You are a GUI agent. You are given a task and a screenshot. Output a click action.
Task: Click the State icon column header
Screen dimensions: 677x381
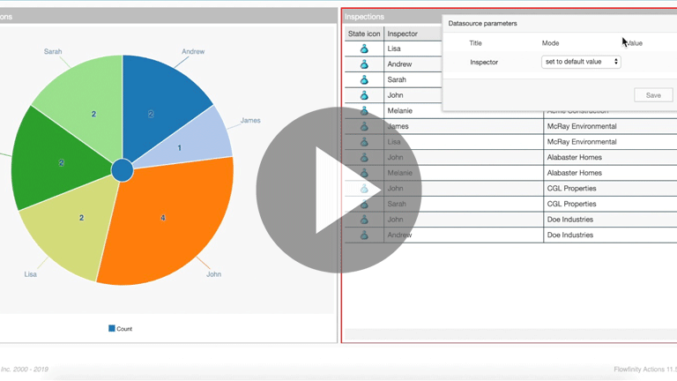pos(364,34)
